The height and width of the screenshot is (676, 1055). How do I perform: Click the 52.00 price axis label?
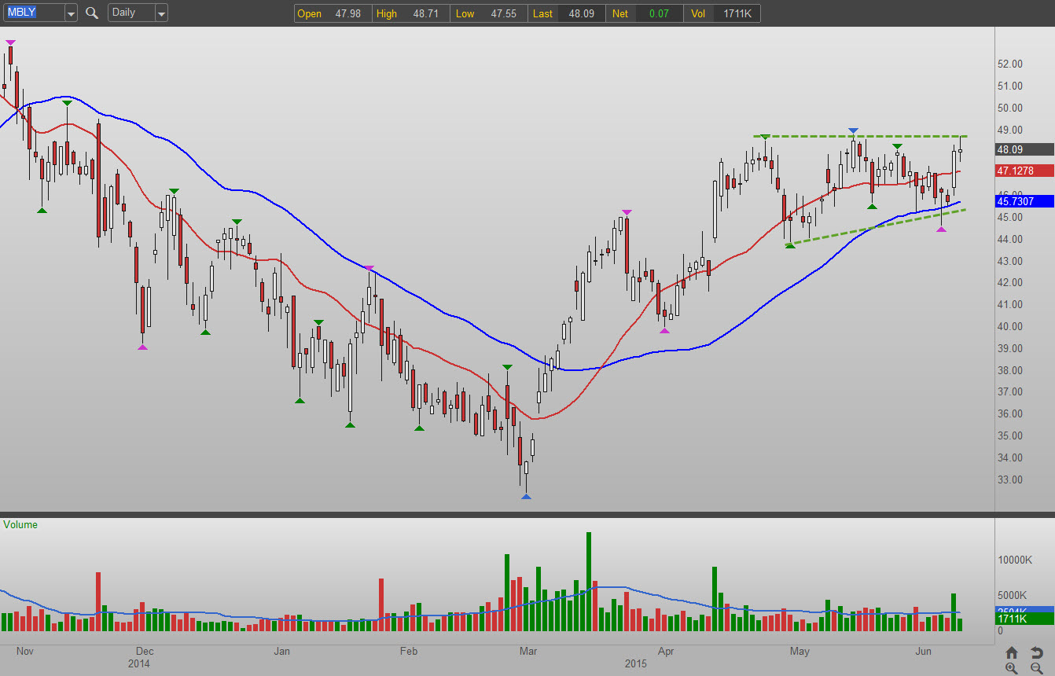[x=1011, y=64]
